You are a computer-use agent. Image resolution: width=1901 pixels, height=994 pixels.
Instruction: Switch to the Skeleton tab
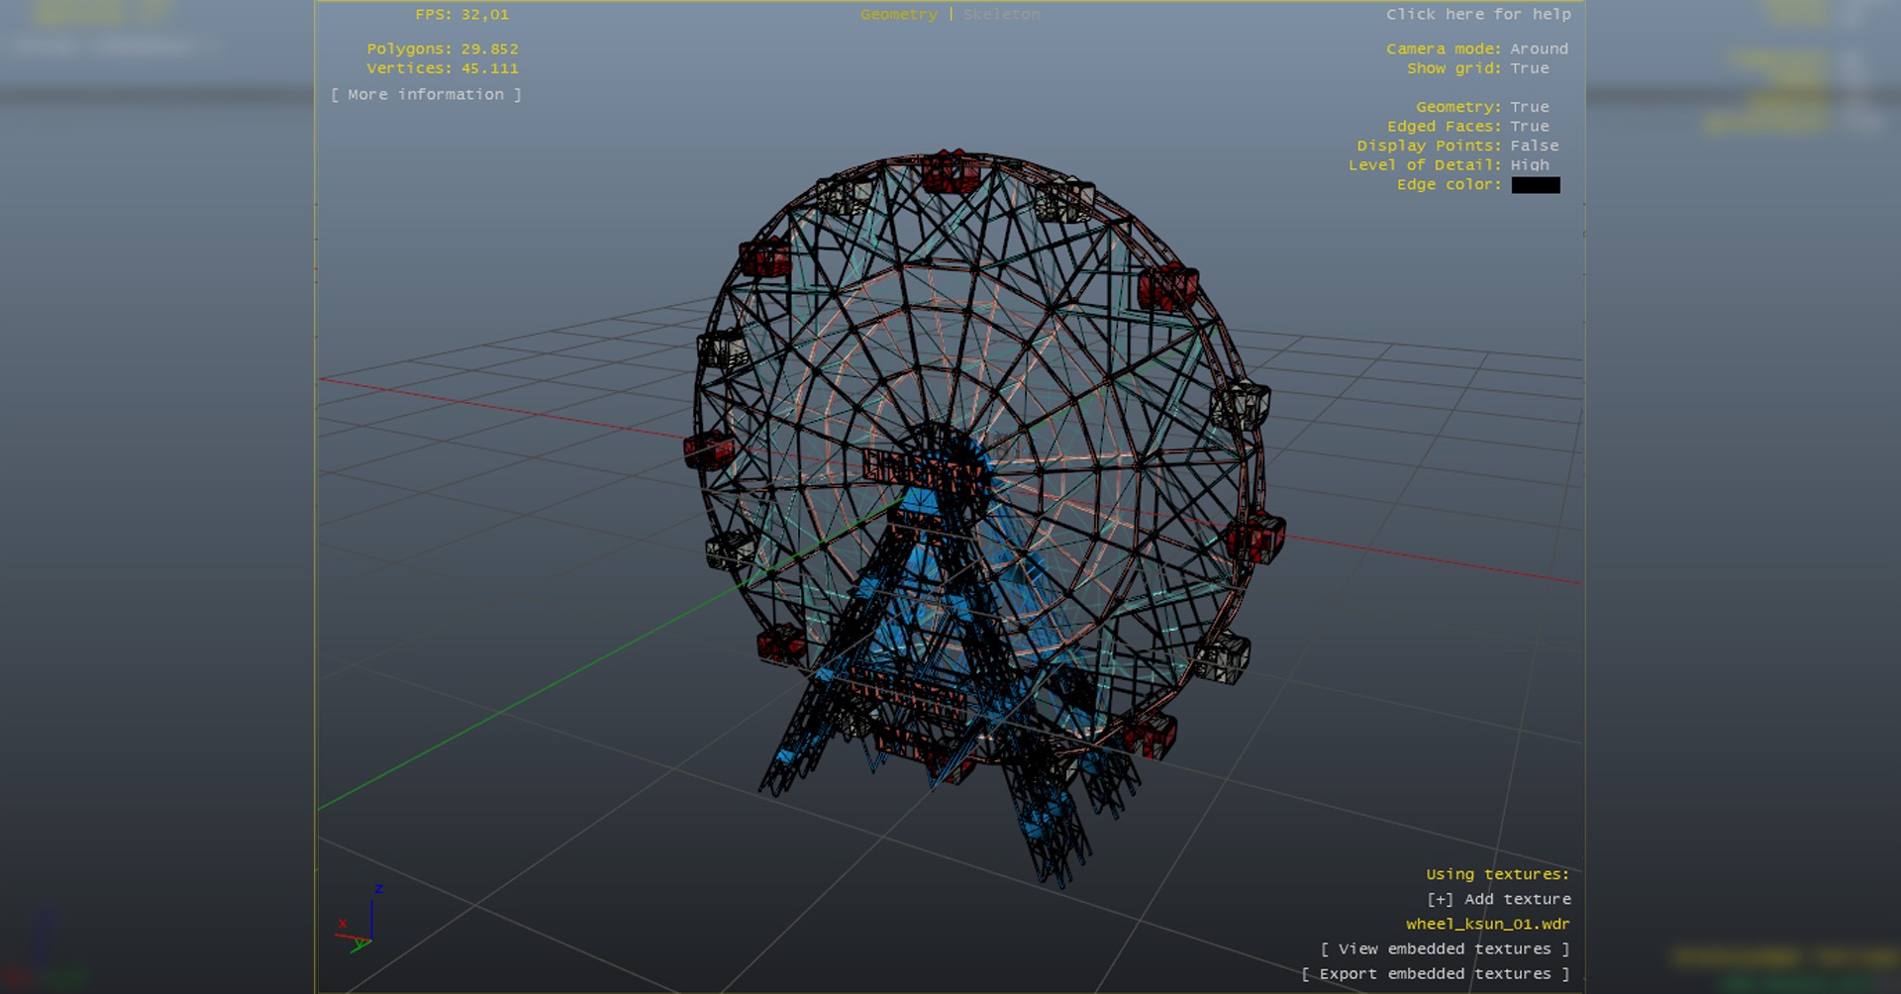(1001, 14)
